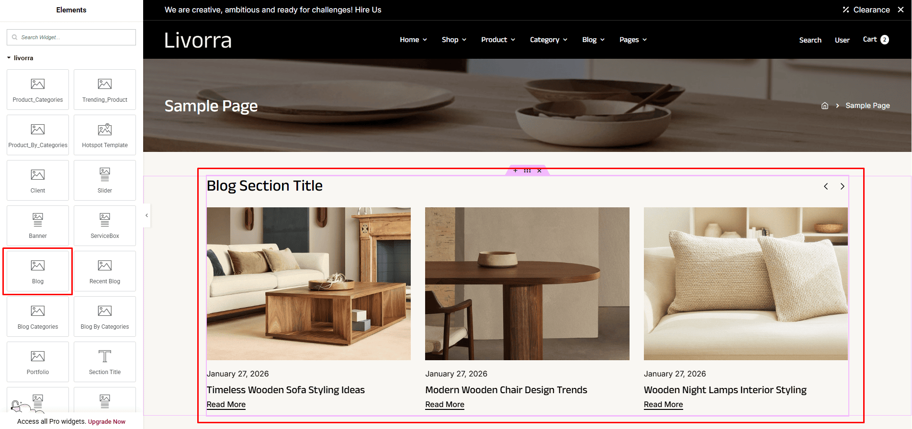
Task: Show next blog carousel slide
Action: click(x=842, y=186)
